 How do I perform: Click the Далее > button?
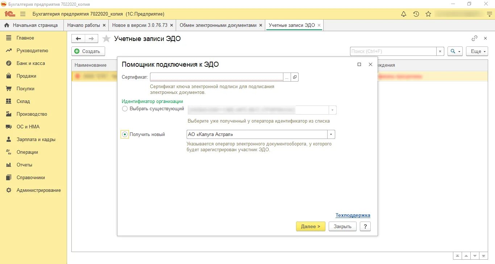(311, 226)
